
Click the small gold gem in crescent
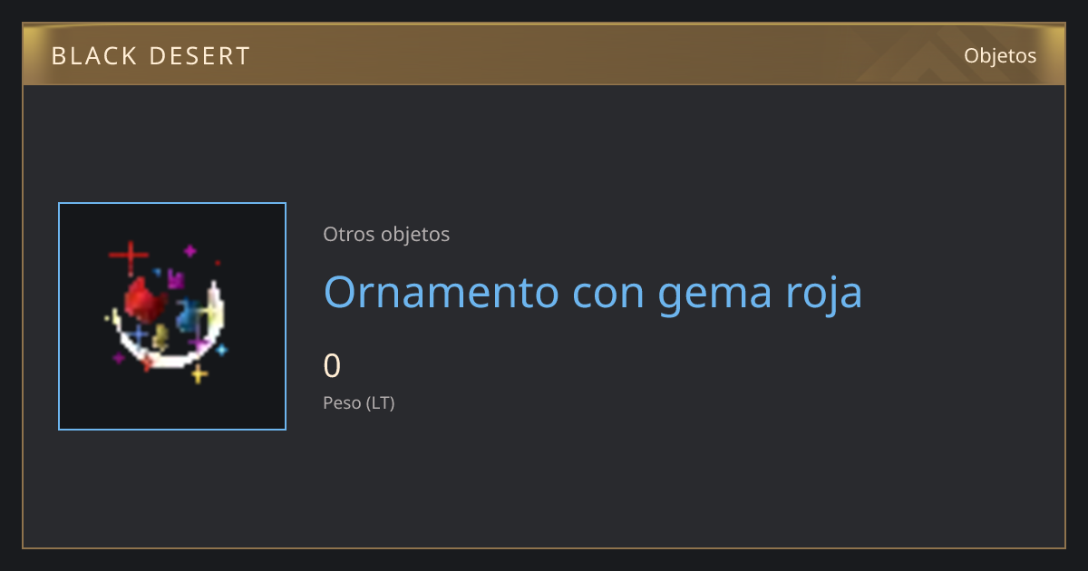[x=161, y=337]
